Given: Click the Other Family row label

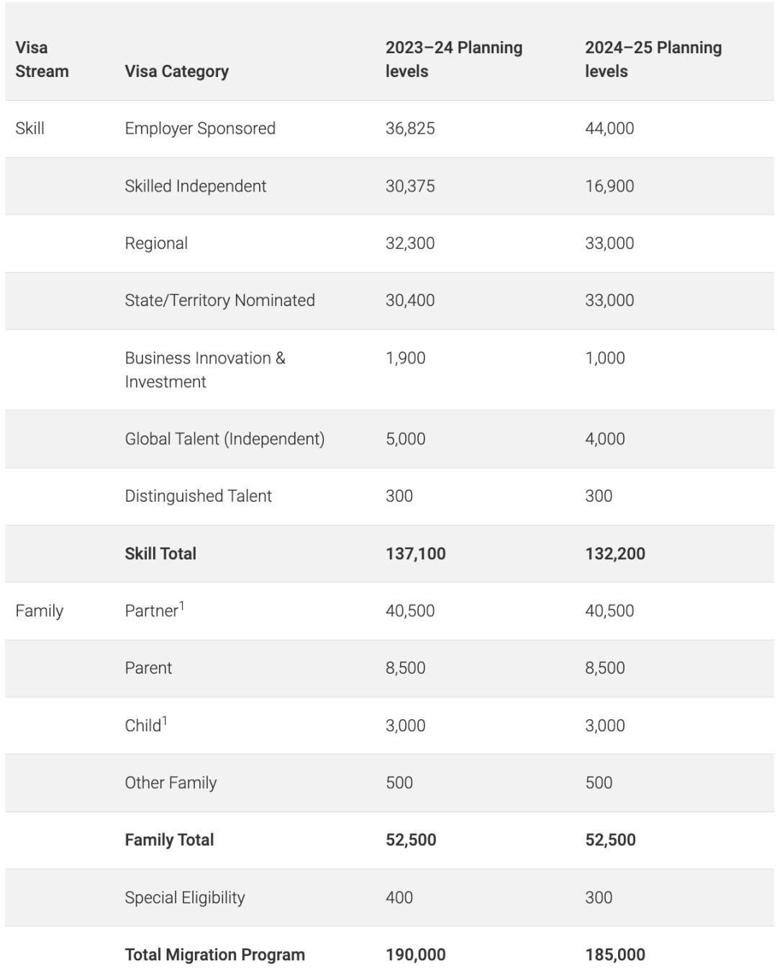Looking at the screenshot, I should pyautogui.click(x=171, y=782).
